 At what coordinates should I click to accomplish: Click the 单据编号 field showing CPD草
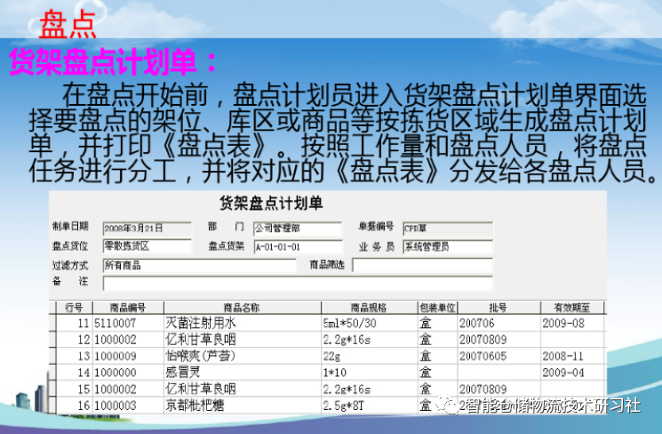448,229
